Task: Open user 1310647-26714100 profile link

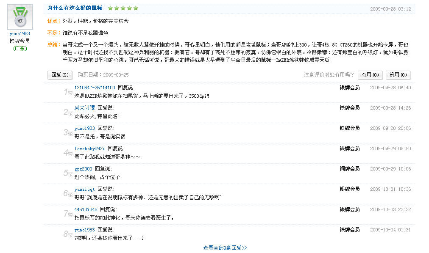Action: [x=95, y=88]
